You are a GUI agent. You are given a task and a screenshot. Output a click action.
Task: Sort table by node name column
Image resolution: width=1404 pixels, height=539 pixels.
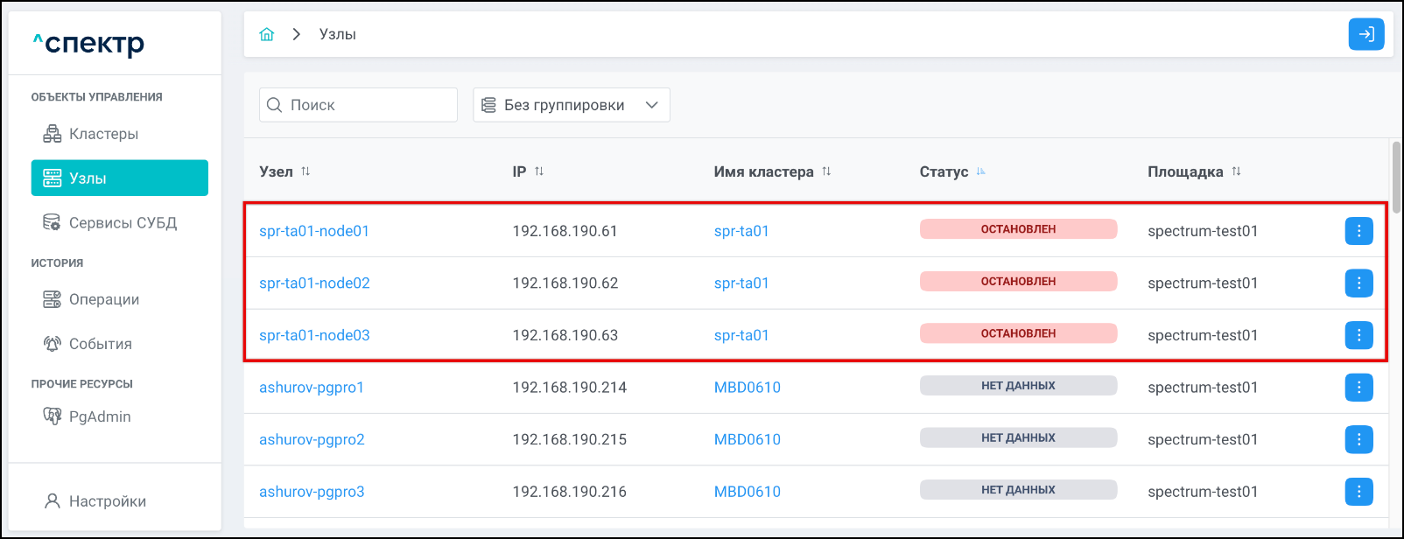[305, 171]
